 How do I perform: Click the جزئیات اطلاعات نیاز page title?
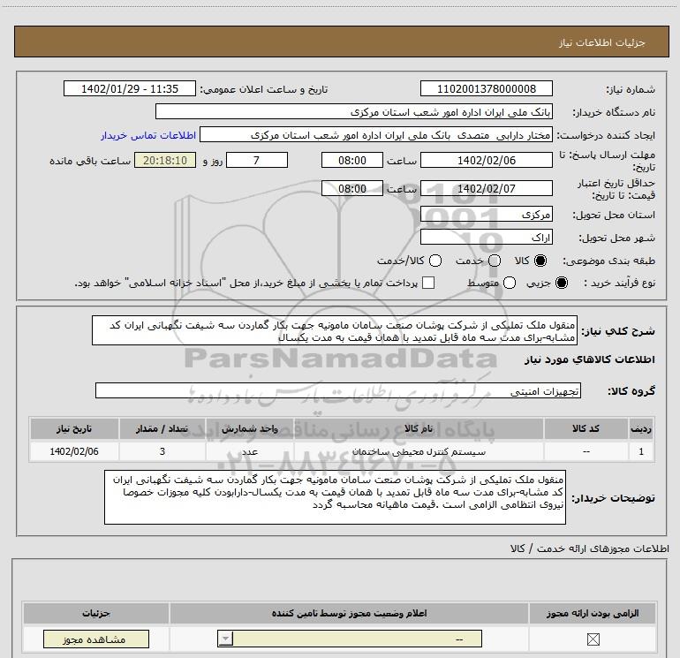tap(602, 42)
